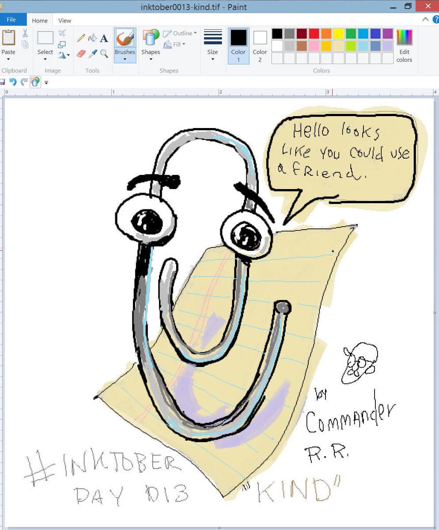Viewport: 439px width, 530px height.
Task: Click the Shapes icon in quick access toolbar
Action: (35, 82)
